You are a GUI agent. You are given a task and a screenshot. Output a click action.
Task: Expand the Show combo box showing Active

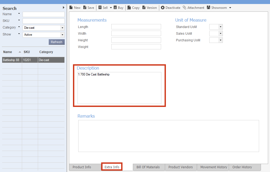[x=62, y=35]
